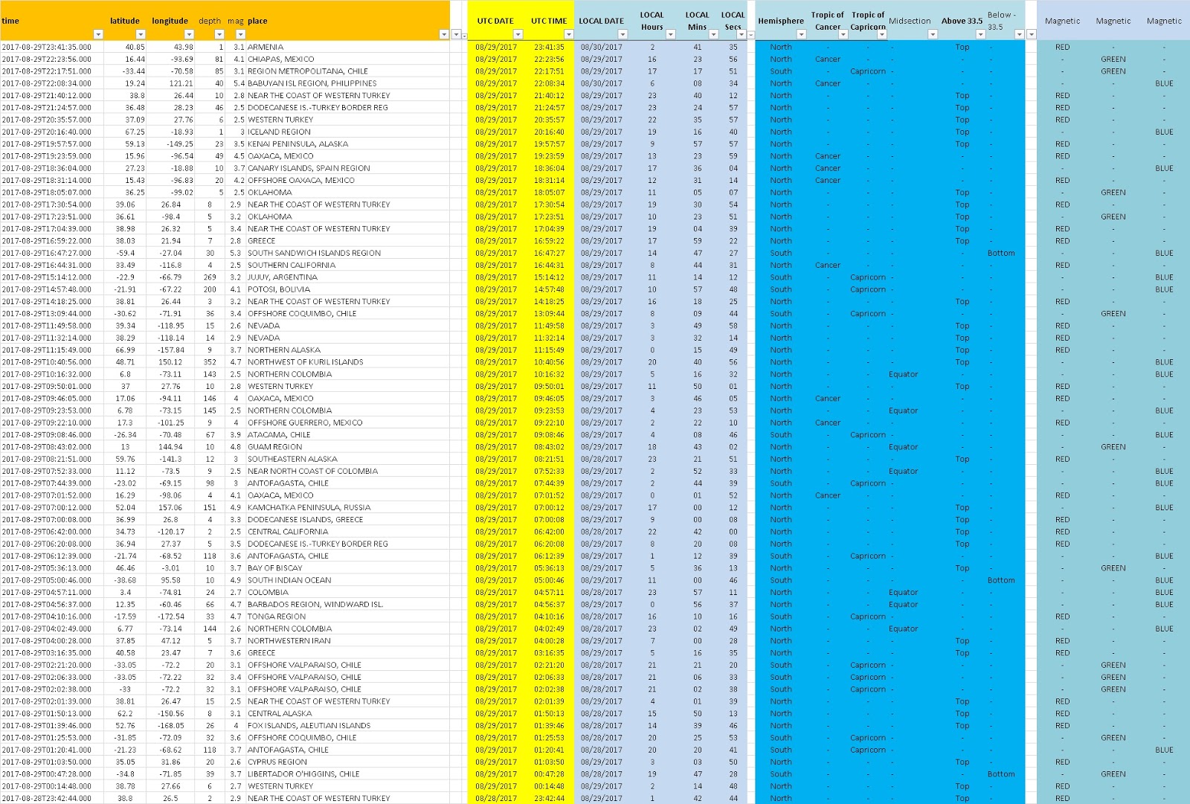Select the ICELAND REGION cell
Image resolution: width=1190 pixels, height=804 pixels.
[347, 132]
